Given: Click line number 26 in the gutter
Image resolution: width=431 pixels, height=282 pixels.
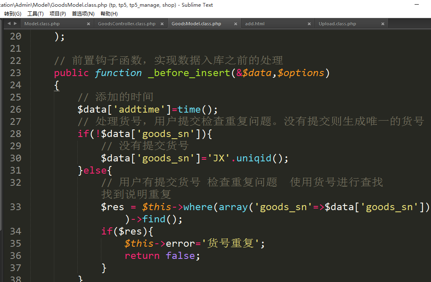Looking at the screenshot, I should (16, 110).
